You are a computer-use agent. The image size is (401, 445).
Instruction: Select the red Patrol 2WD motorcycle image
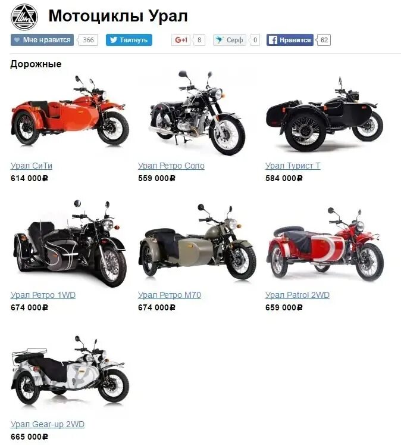point(325,244)
